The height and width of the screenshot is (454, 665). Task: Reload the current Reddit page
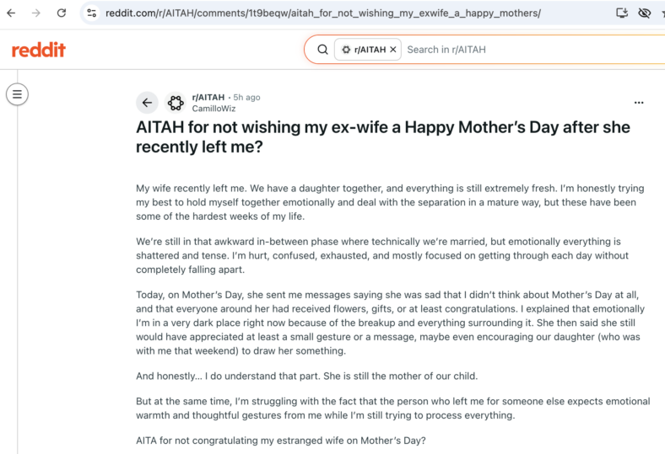(x=62, y=13)
